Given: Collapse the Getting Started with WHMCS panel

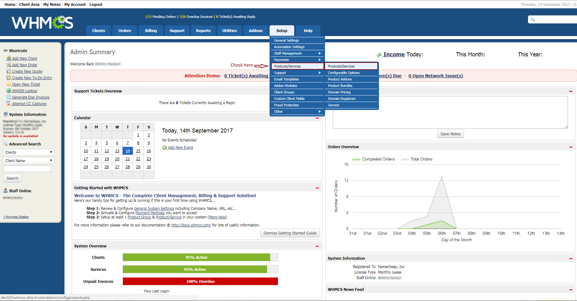Looking at the screenshot, I should pos(317,188).
